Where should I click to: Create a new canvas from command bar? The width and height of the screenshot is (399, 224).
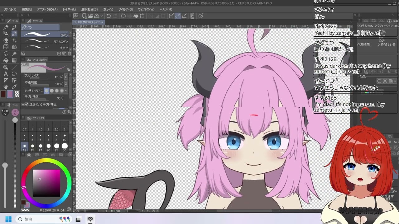(84, 16)
